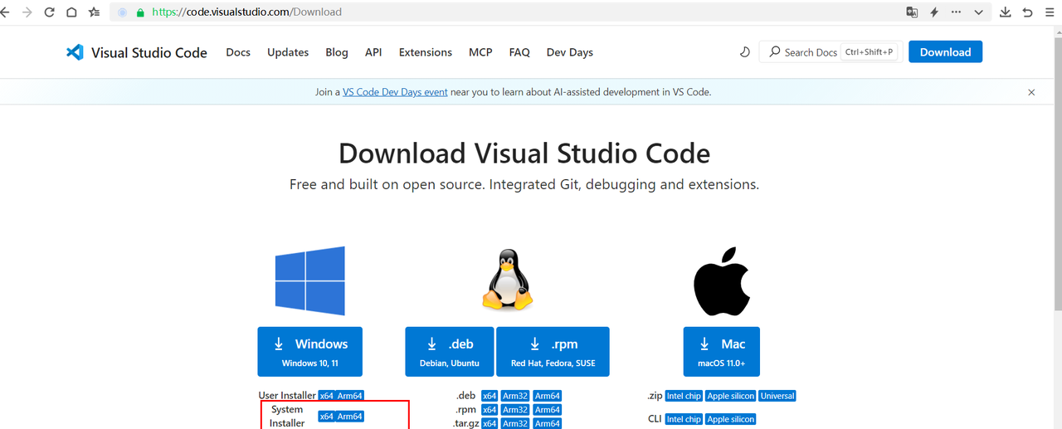Click the browser undo restore icon
Image resolution: width=1062 pixels, height=429 pixels.
1028,12
